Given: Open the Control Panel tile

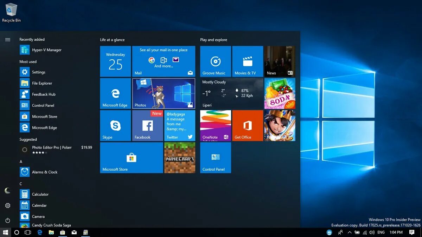Looking at the screenshot, I should pos(216,158).
